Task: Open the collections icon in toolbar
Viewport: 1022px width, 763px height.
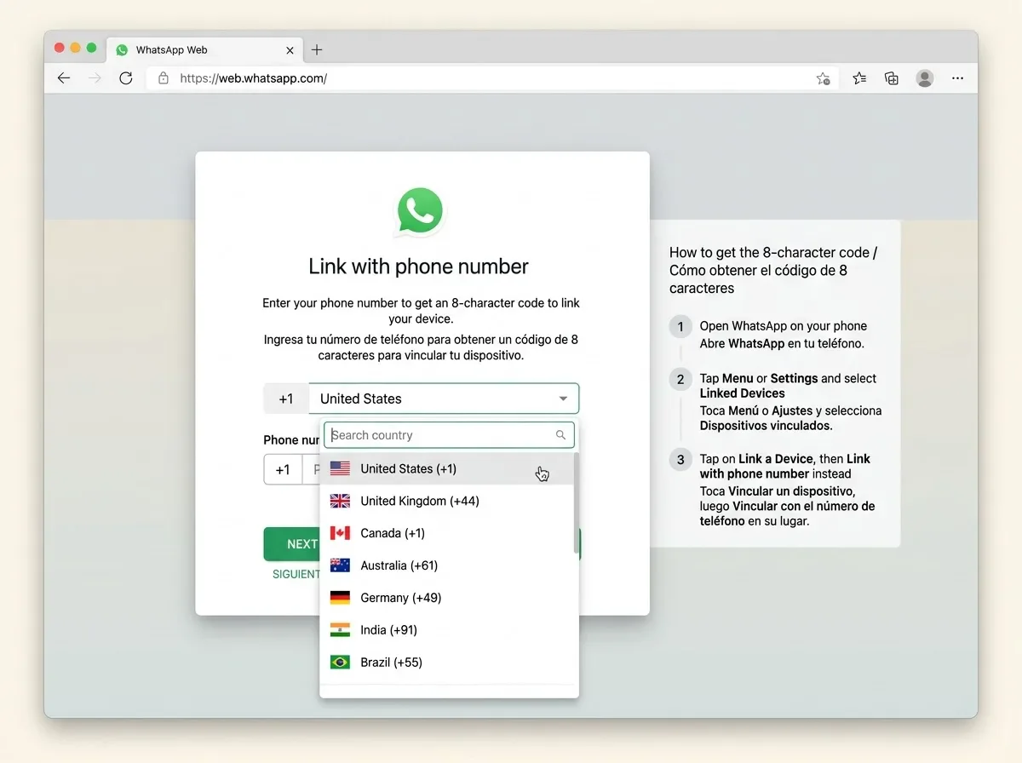Action: click(892, 78)
